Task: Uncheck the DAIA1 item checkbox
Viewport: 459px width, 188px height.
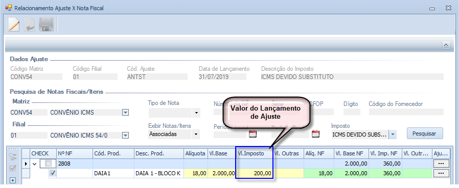Action: click(53, 173)
